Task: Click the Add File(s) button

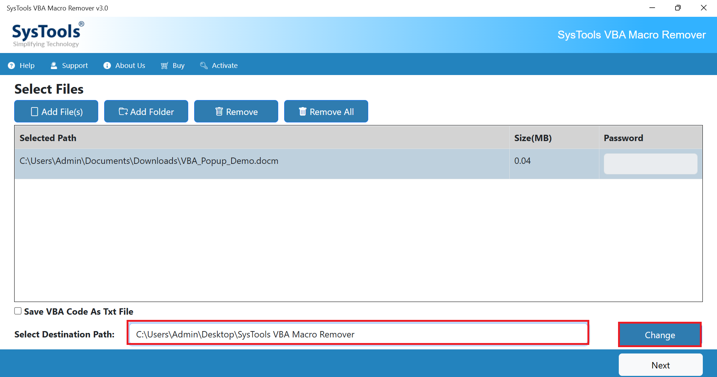Action: 56,111
